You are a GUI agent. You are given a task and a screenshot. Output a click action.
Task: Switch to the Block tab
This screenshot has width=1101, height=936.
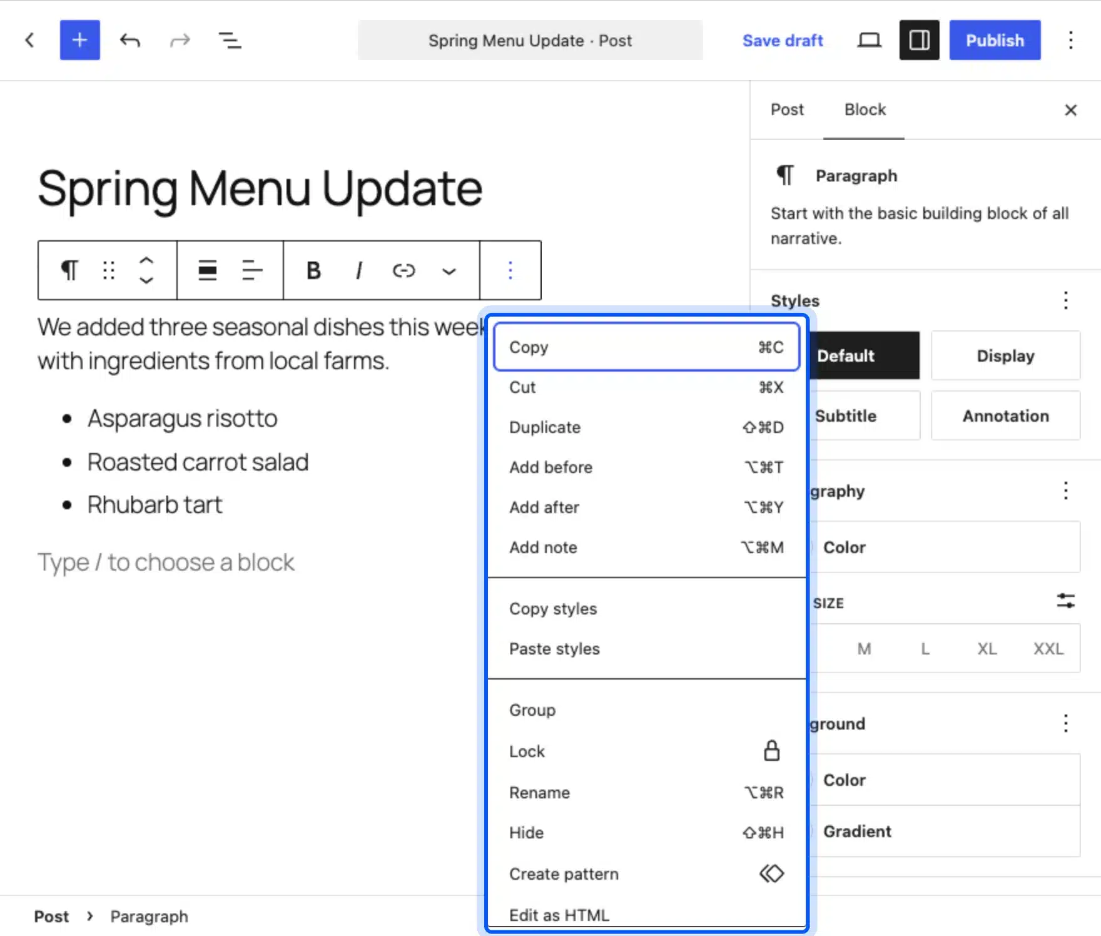tap(865, 109)
